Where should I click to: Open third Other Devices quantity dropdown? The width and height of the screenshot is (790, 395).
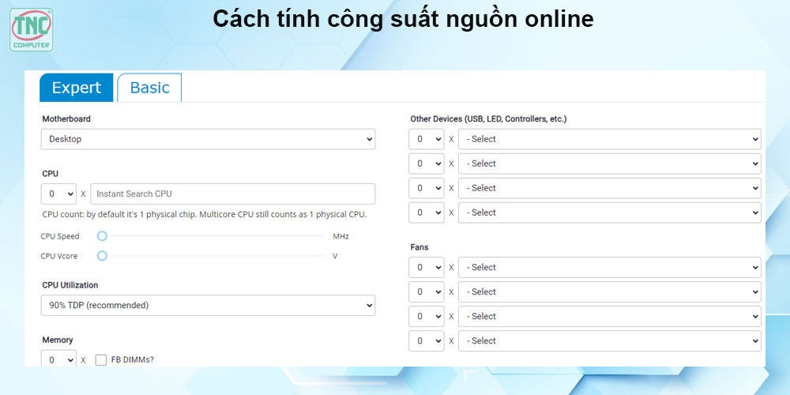click(427, 188)
